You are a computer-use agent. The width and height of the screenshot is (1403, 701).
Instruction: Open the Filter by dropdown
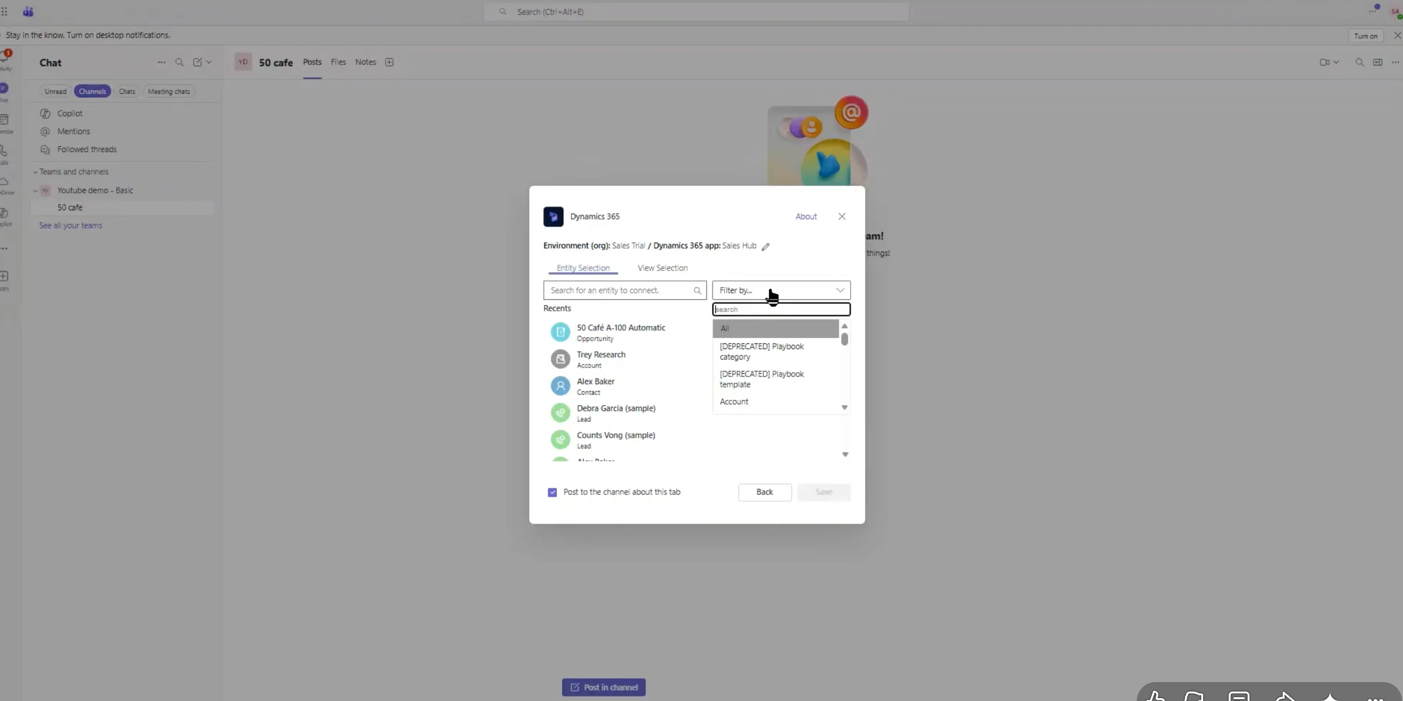coord(781,290)
